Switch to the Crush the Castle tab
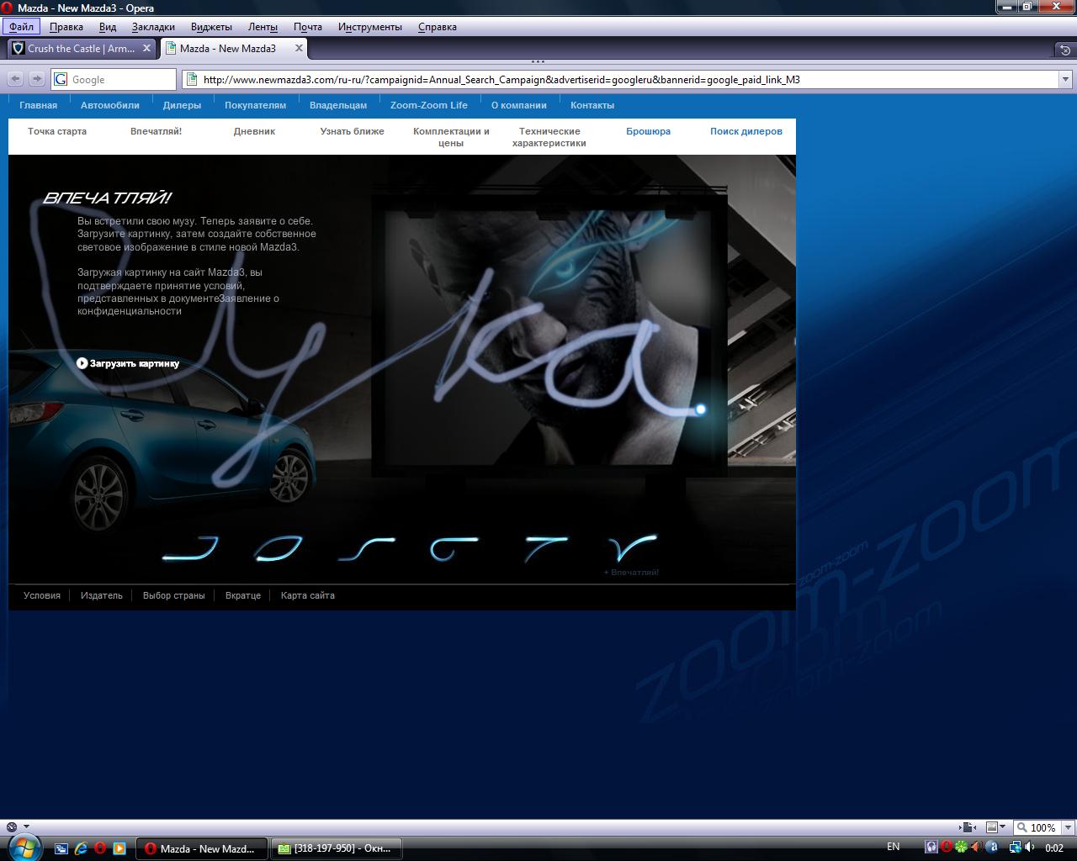 (x=80, y=49)
